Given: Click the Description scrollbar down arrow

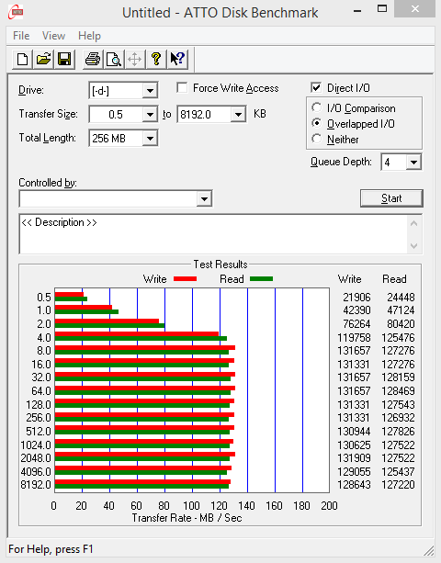Looking at the screenshot, I should tap(413, 246).
